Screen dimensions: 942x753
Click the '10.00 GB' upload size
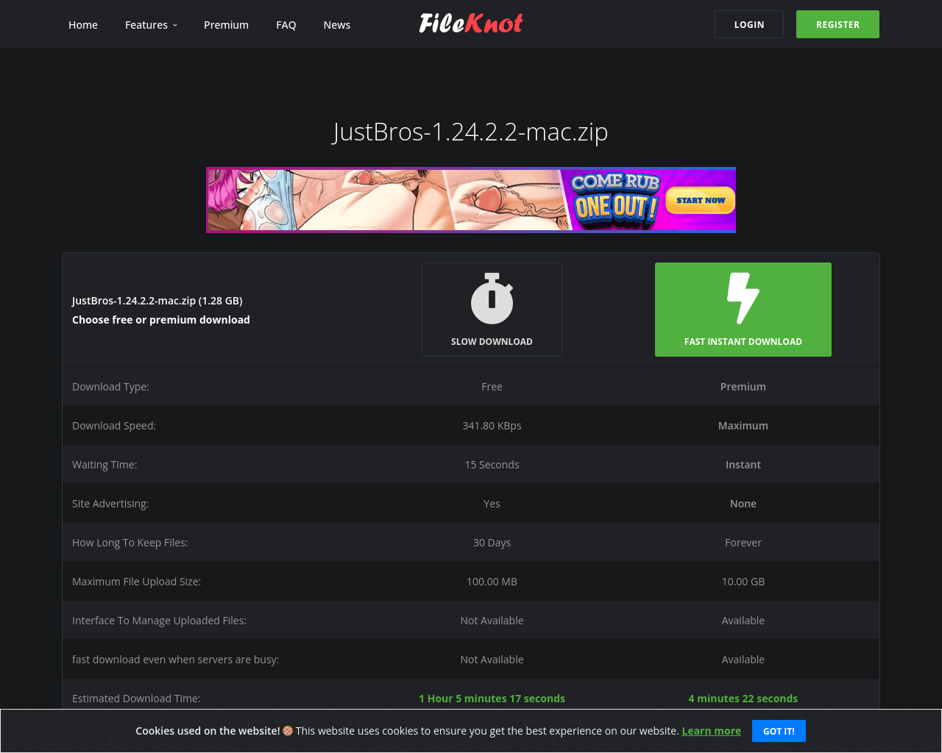click(x=743, y=582)
